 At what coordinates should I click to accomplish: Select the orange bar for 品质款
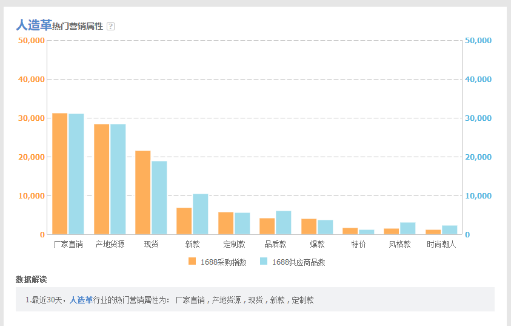(x=267, y=226)
